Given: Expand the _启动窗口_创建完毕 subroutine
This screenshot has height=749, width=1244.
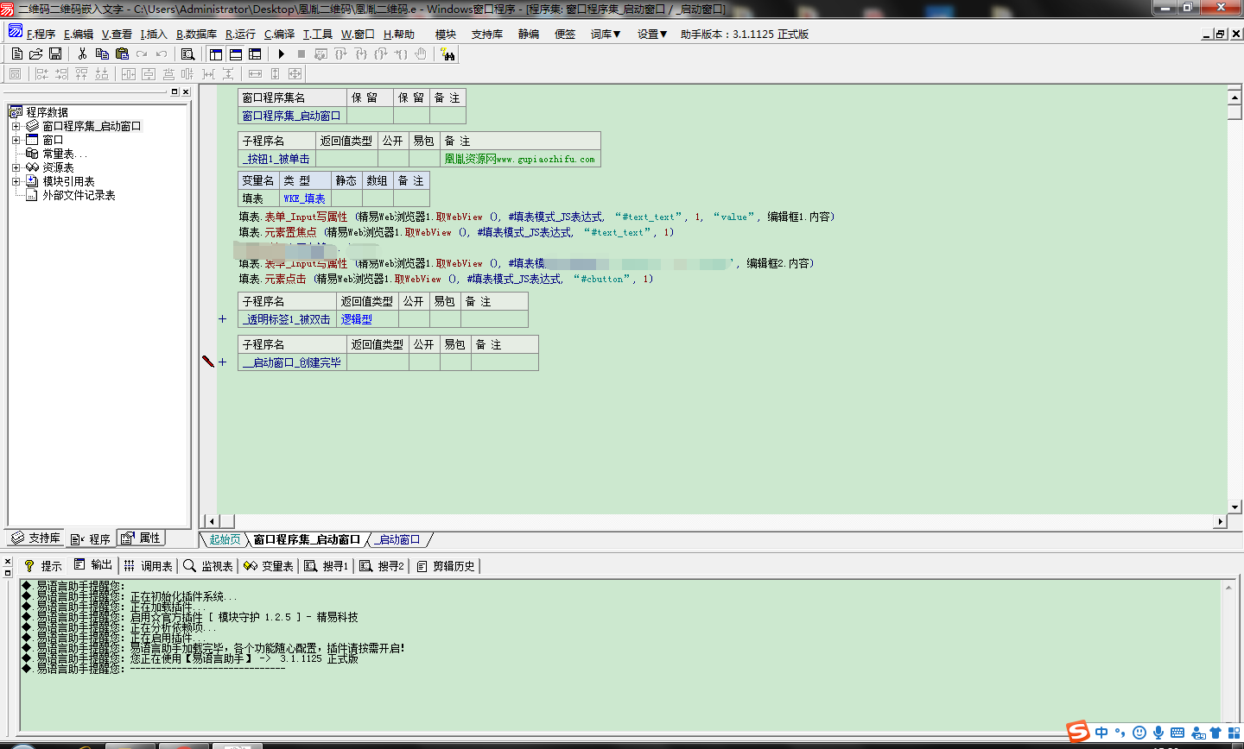Looking at the screenshot, I should tap(222, 362).
